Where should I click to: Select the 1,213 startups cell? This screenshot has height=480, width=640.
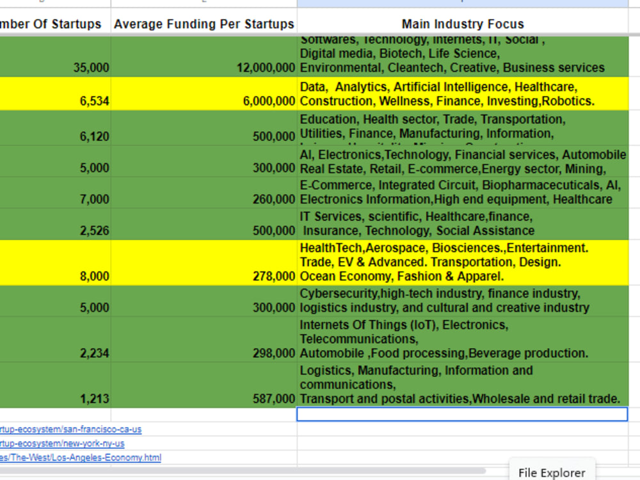[x=55, y=385]
